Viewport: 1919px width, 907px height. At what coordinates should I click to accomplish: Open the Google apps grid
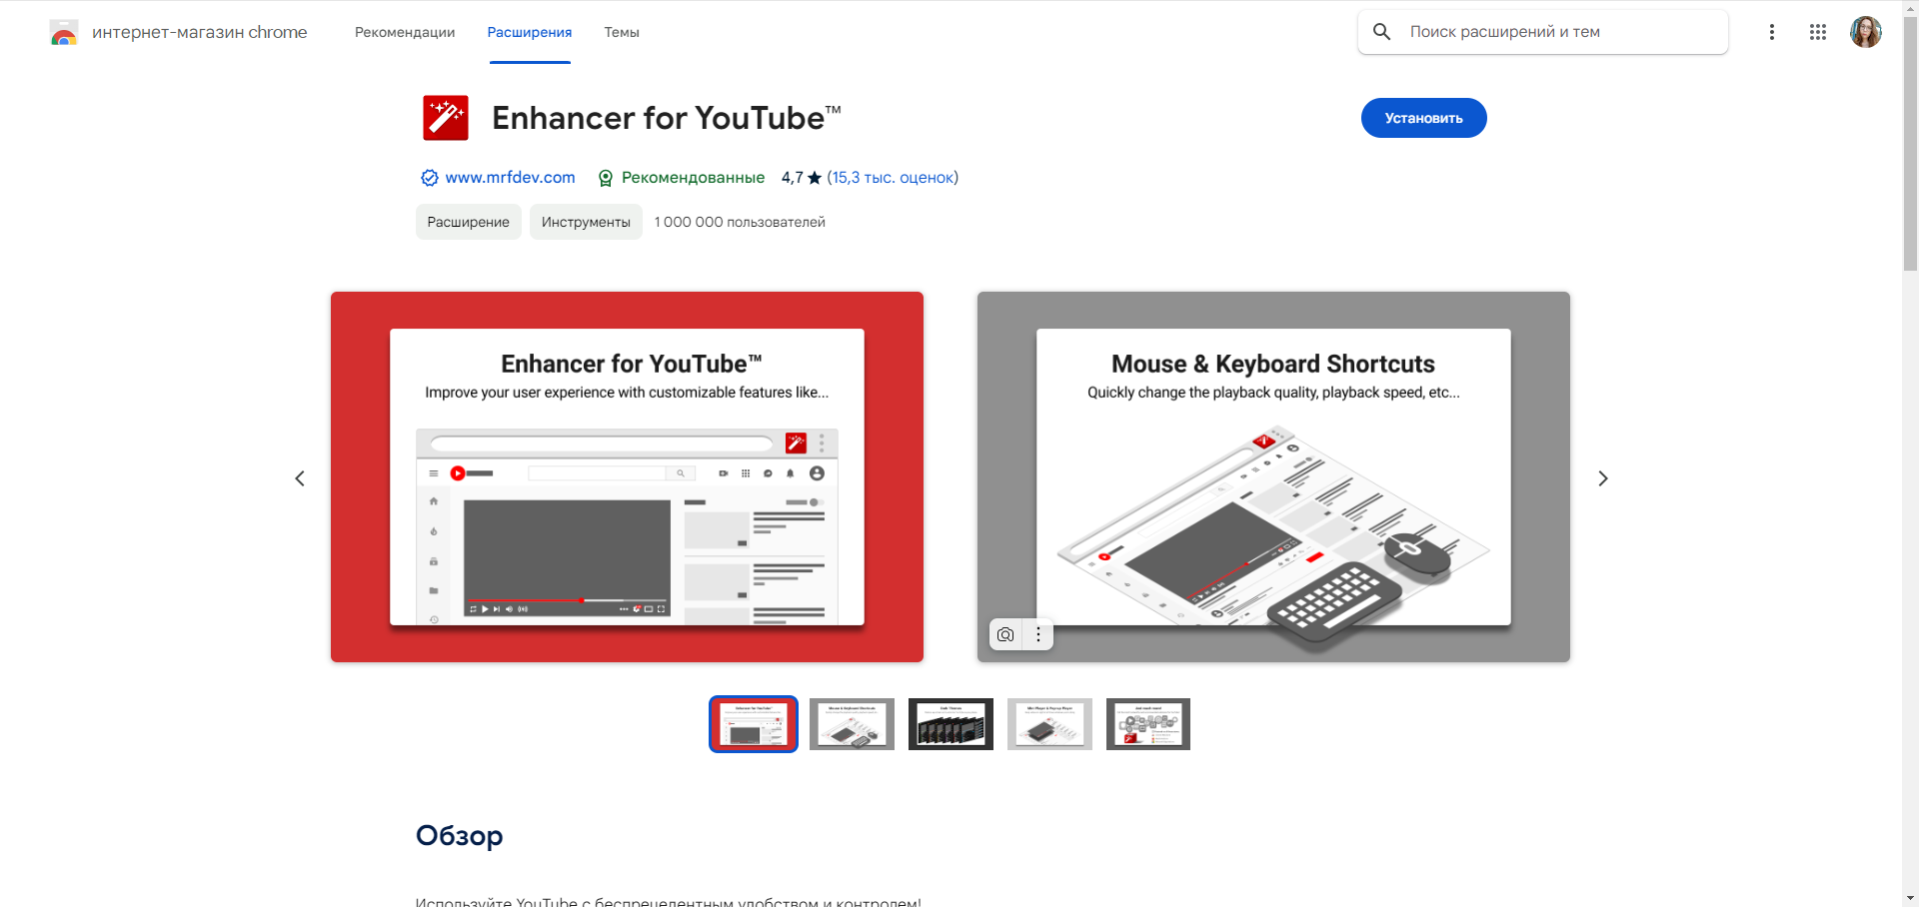tap(1817, 32)
